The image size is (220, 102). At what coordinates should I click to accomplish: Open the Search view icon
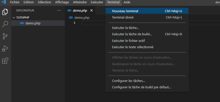click(x=5, y=24)
